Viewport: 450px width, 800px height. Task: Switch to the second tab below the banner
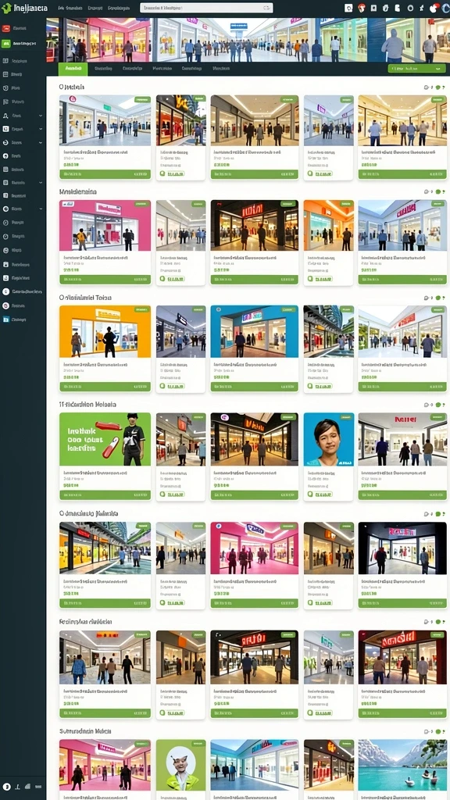click(x=104, y=69)
